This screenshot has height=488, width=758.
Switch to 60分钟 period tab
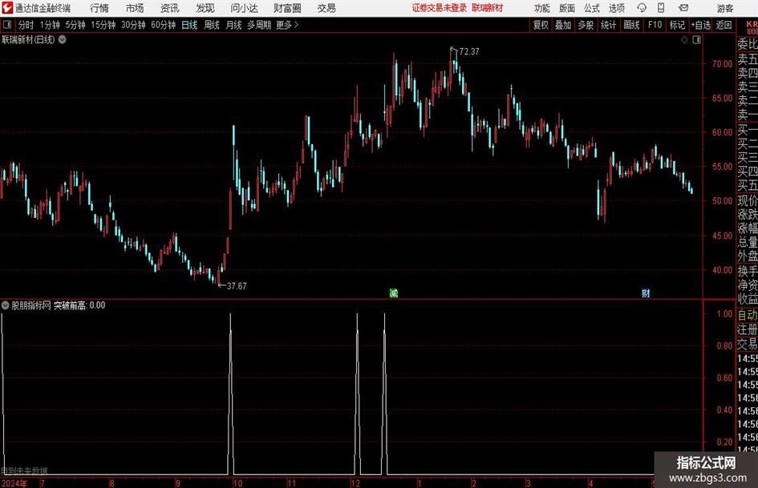[164, 25]
